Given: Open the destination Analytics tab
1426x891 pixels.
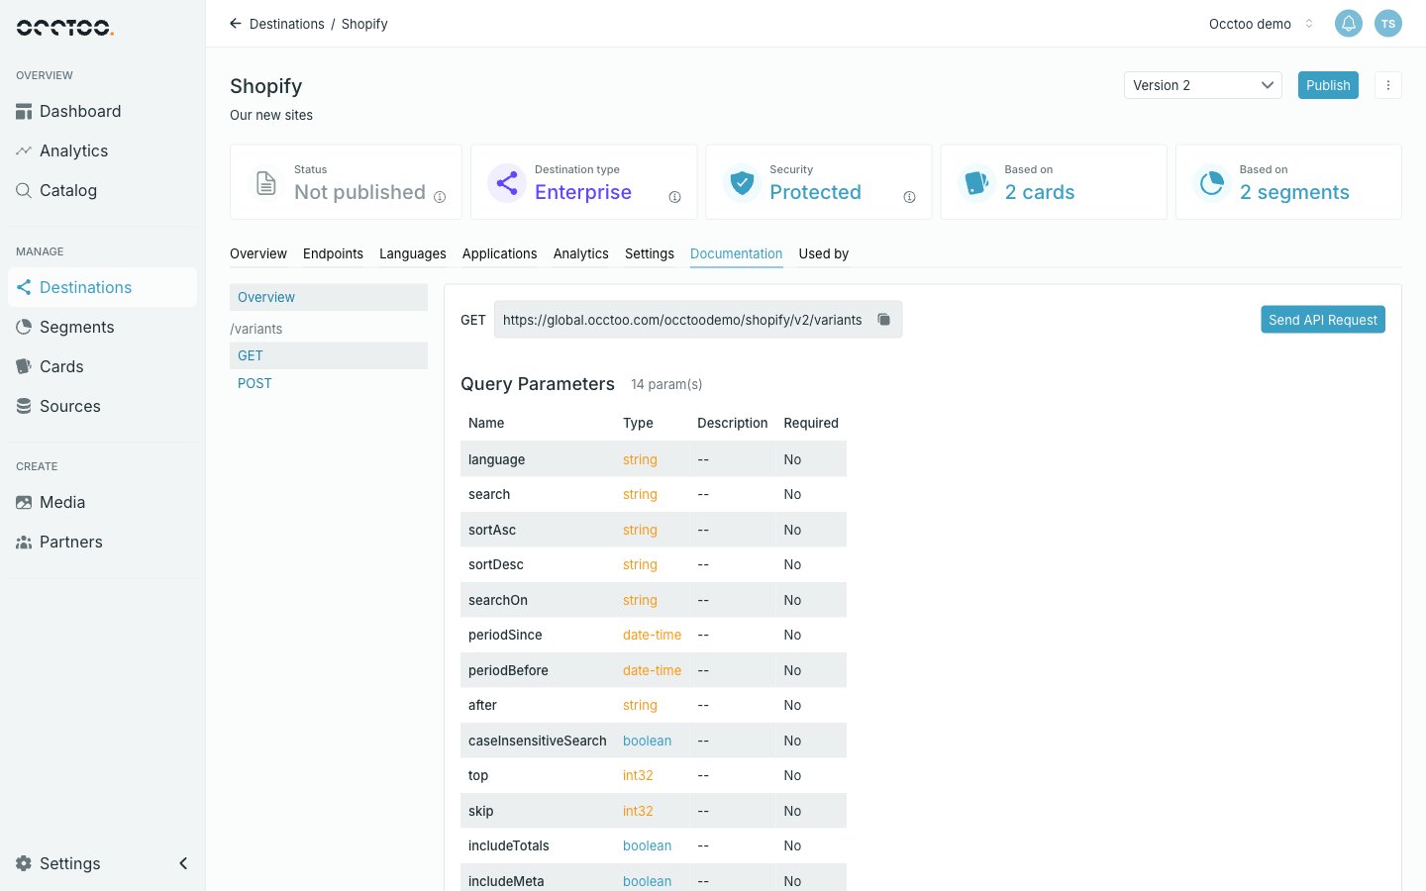Looking at the screenshot, I should 581,254.
